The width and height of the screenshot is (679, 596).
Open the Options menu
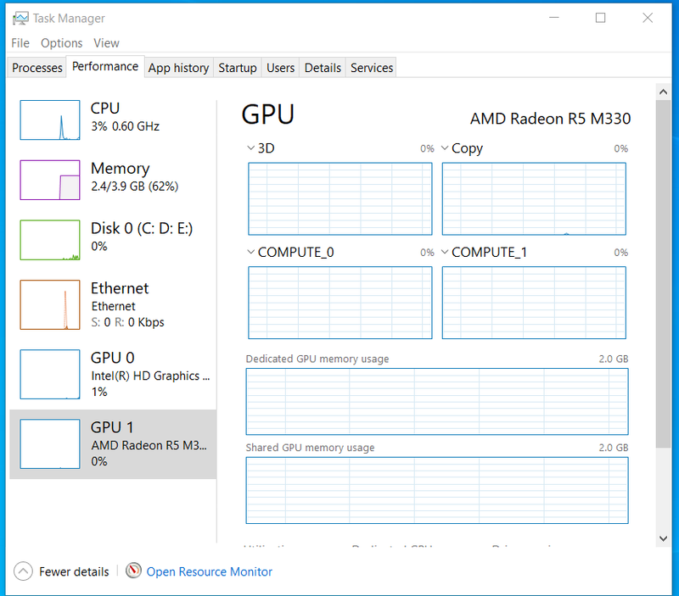[x=62, y=43]
